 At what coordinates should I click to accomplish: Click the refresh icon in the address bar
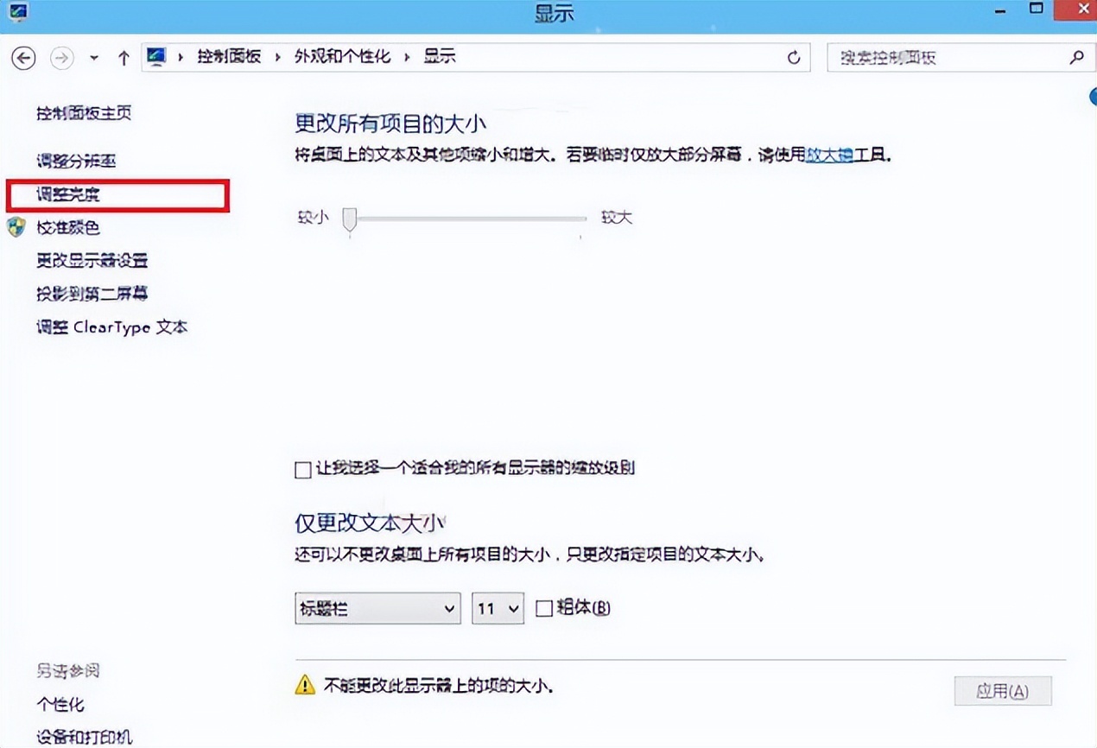(793, 58)
